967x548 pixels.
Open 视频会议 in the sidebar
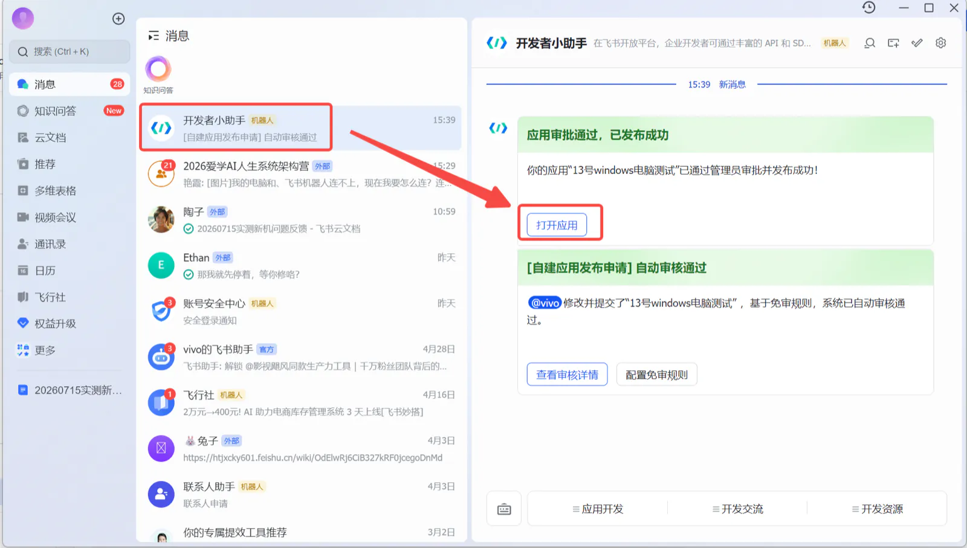[70, 217]
